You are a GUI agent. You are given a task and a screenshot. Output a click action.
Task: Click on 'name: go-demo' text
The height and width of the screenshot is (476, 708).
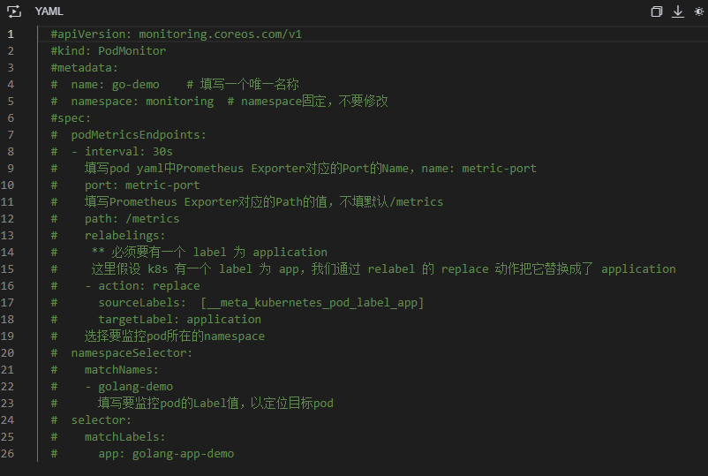[x=115, y=85]
